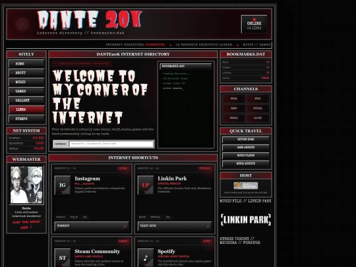Click the Music File // Linkin Park heading
The width and height of the screenshot is (356, 267).
pos(246,201)
